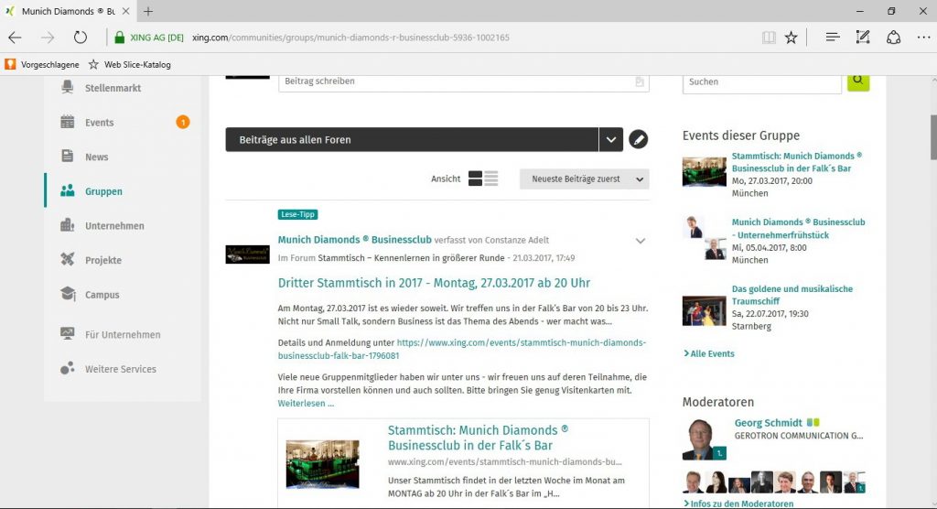Click the Weitere Services dots icon
The height and width of the screenshot is (509, 937).
(x=68, y=368)
